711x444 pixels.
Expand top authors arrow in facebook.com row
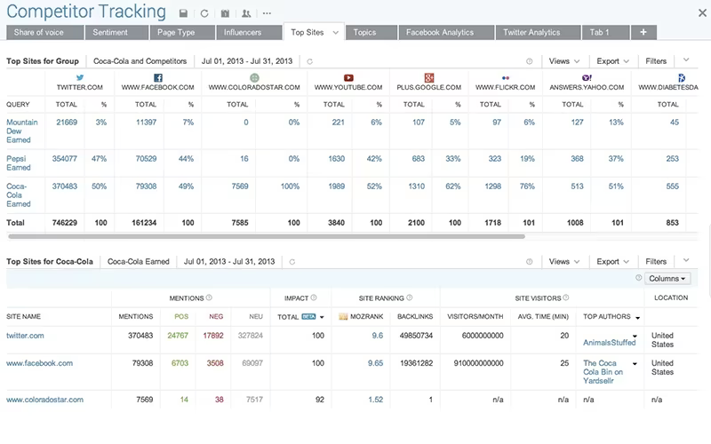[x=635, y=364]
